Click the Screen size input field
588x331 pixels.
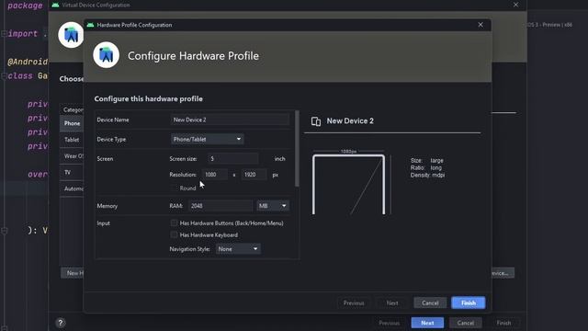click(232, 159)
